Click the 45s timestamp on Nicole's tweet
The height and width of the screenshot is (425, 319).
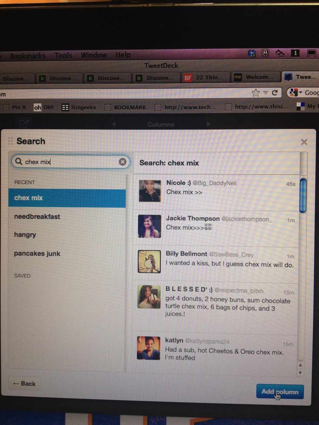291,184
